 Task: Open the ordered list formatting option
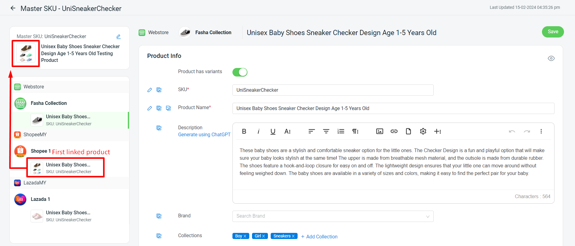[341, 131]
